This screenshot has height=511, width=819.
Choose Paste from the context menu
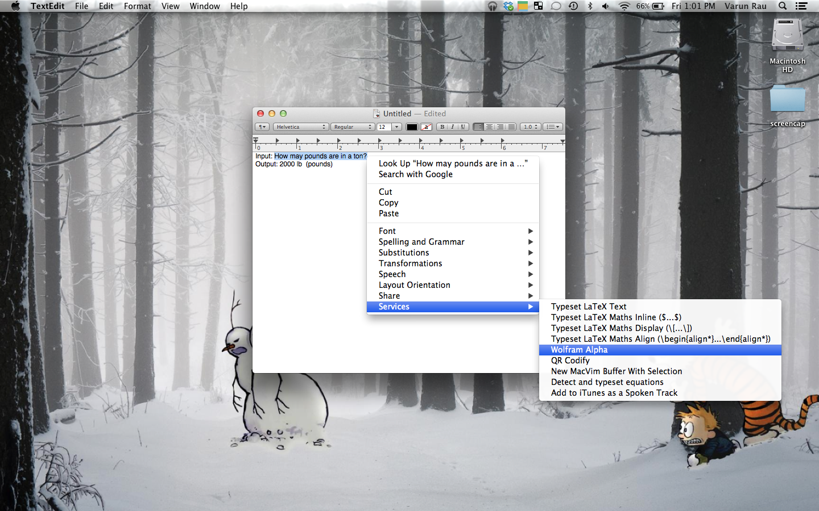tap(453, 213)
